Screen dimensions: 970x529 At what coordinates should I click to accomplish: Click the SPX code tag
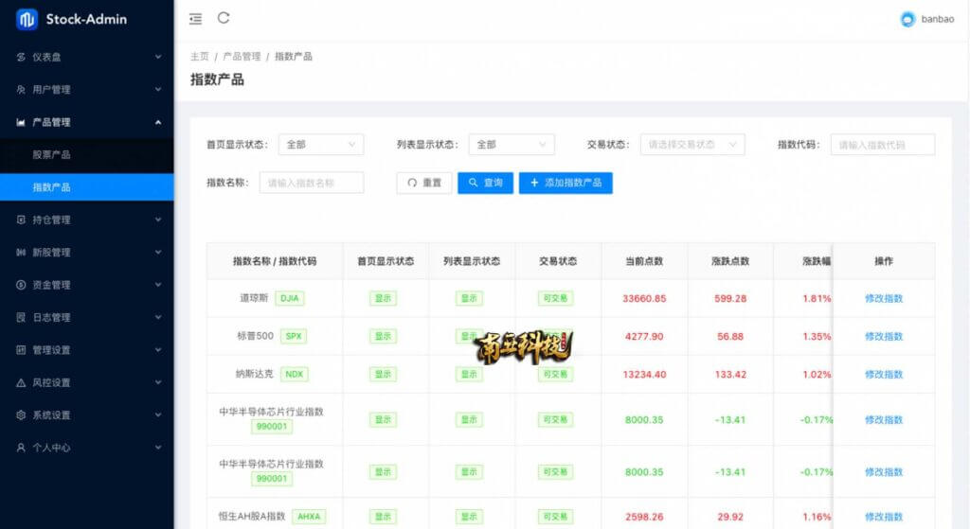(294, 336)
